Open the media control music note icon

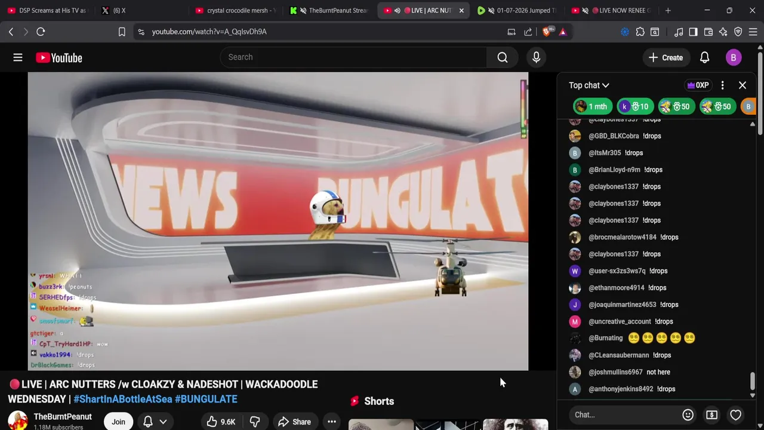click(679, 32)
